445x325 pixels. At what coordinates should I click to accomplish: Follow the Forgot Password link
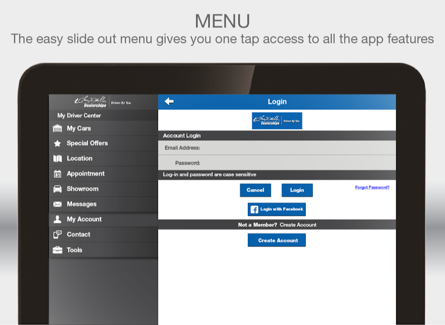(372, 187)
